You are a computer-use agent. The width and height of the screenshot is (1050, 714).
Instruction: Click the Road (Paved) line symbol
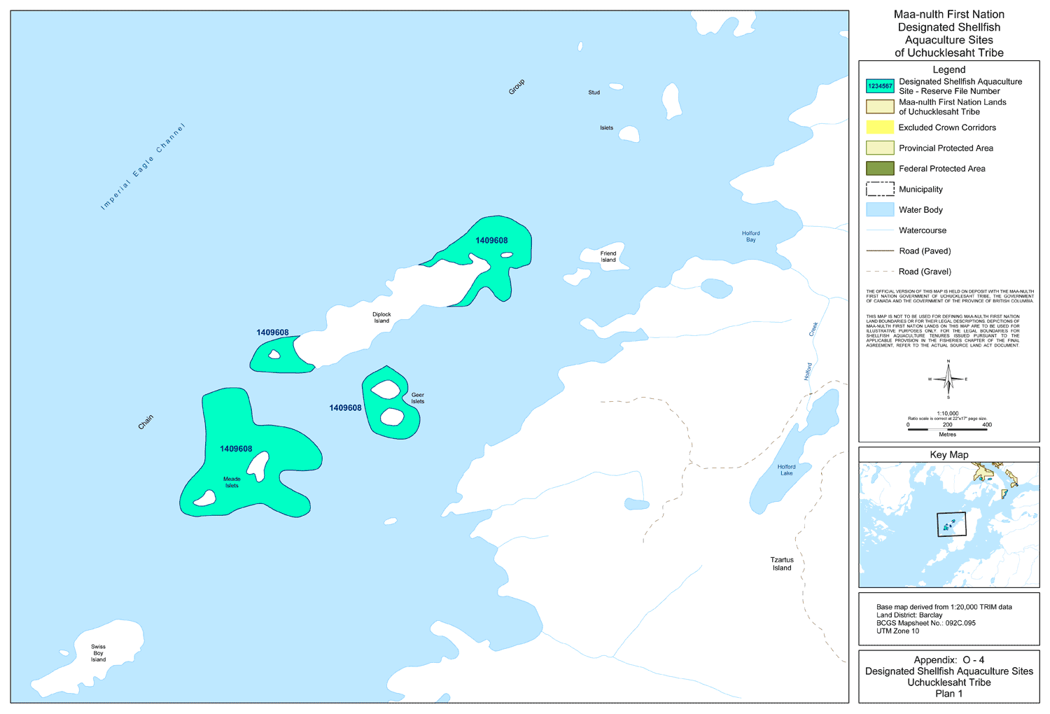pos(880,251)
